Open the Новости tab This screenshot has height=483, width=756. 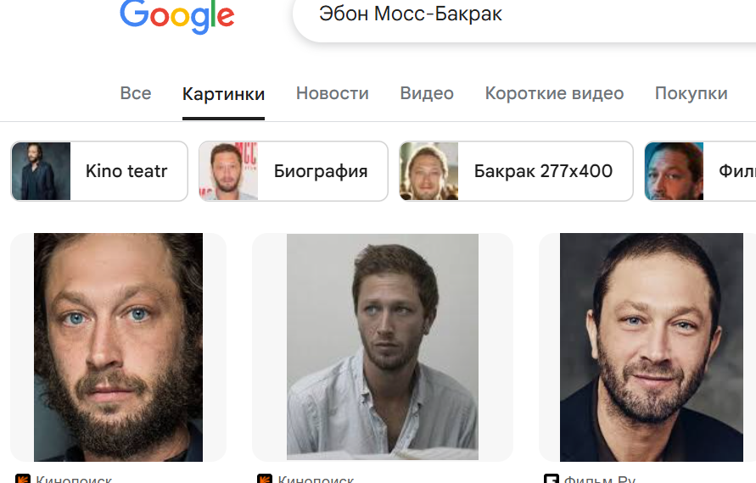tap(333, 93)
